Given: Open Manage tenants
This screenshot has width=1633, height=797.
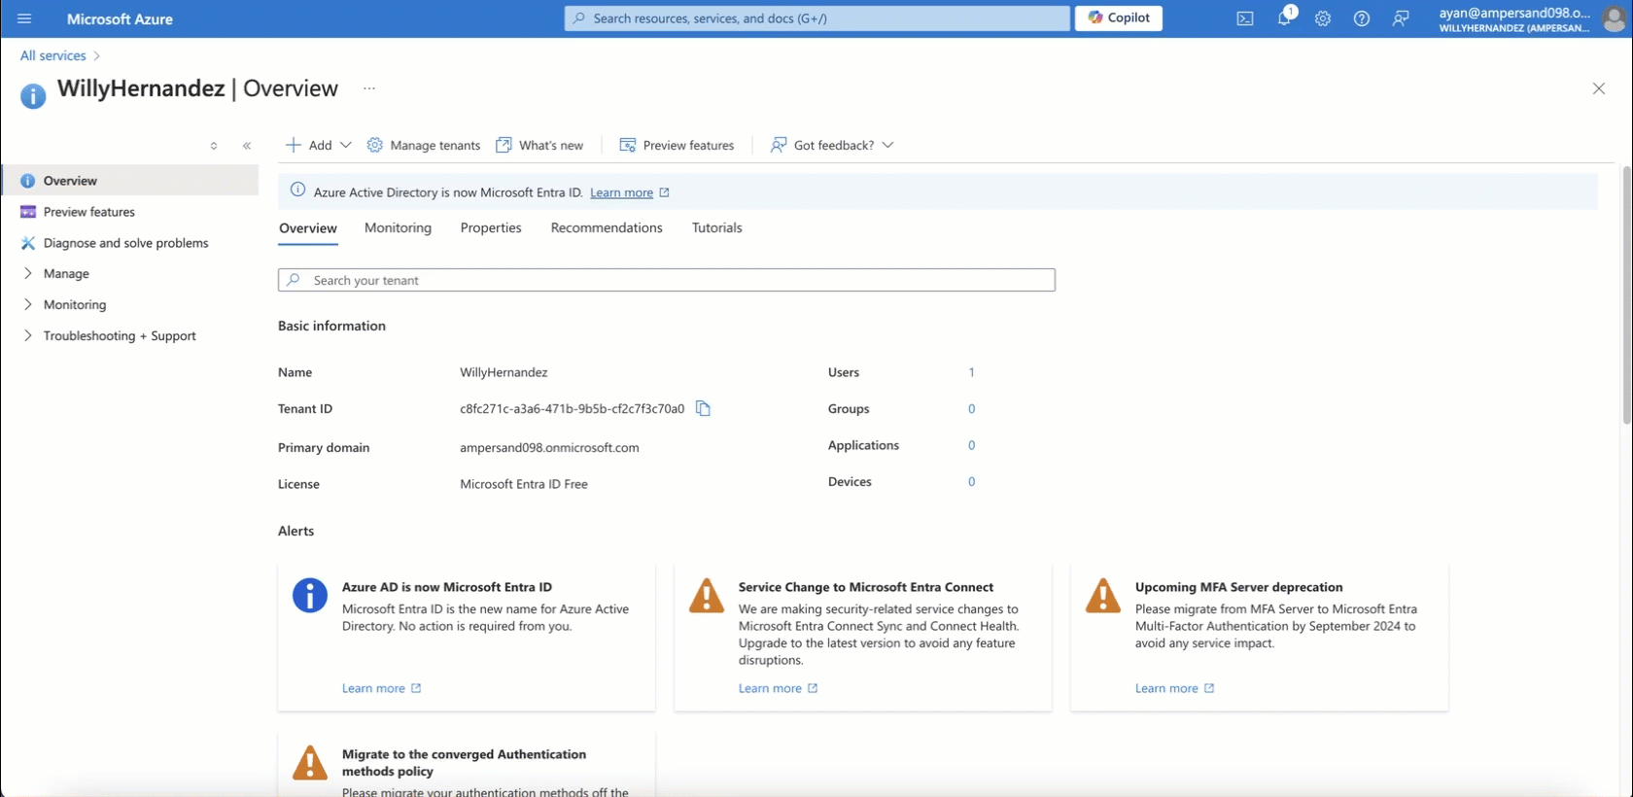Looking at the screenshot, I should [424, 145].
